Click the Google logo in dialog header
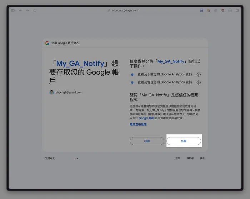This screenshot has height=199, width=250. coord(47,43)
